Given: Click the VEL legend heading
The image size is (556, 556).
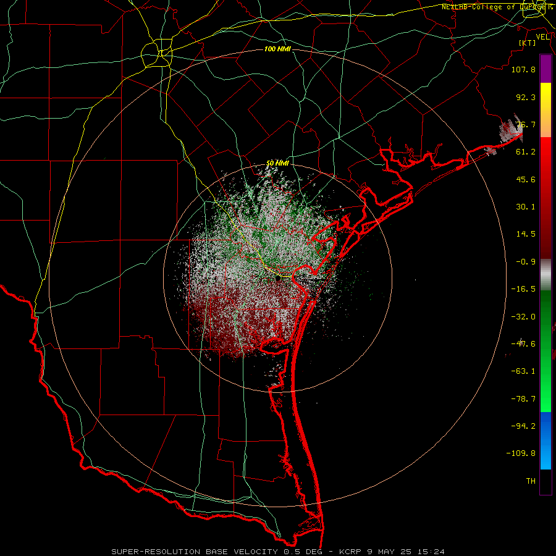Looking at the screenshot, I should (x=543, y=37).
